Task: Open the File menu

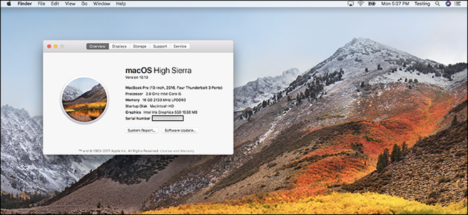Action: coord(42,4)
